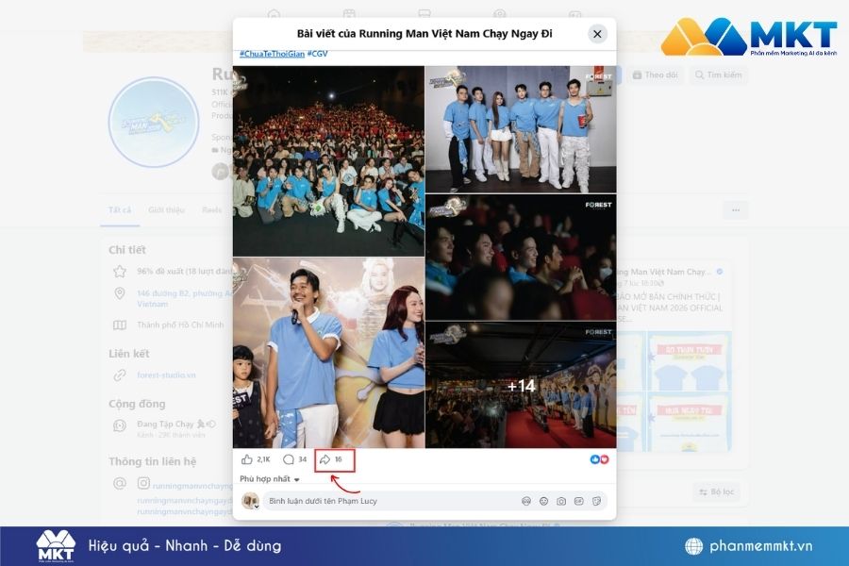The width and height of the screenshot is (849, 566).
Task: Open the Bộ lọc filter button
Action: coord(717,491)
